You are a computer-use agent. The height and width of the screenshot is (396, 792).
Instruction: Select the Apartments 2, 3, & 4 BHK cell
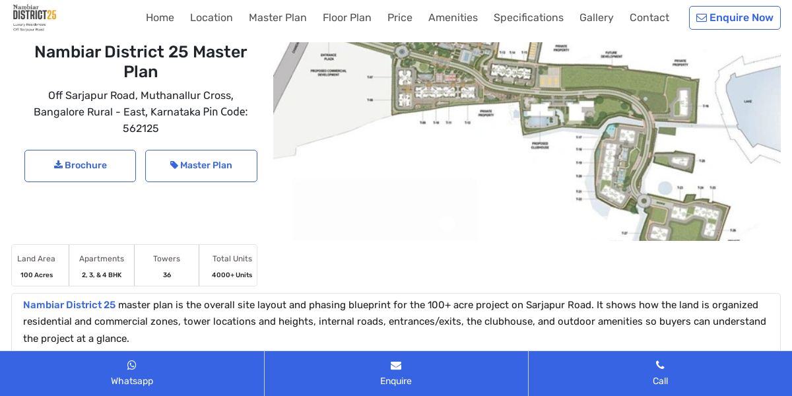pos(102,265)
